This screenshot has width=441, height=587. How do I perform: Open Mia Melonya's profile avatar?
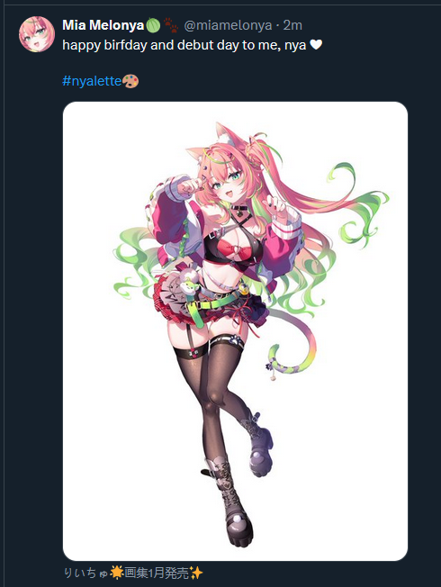tap(37, 34)
